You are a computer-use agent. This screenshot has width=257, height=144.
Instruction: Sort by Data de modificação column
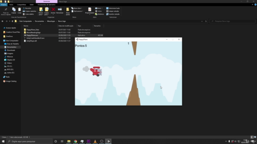[x=66, y=26]
